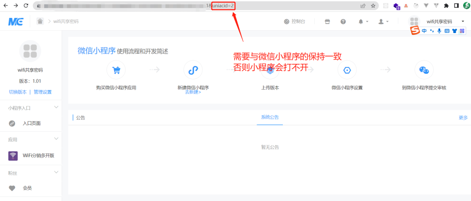Go to the home icon in the breadcrumb
Screen dimensions: 471x201
(40, 21)
